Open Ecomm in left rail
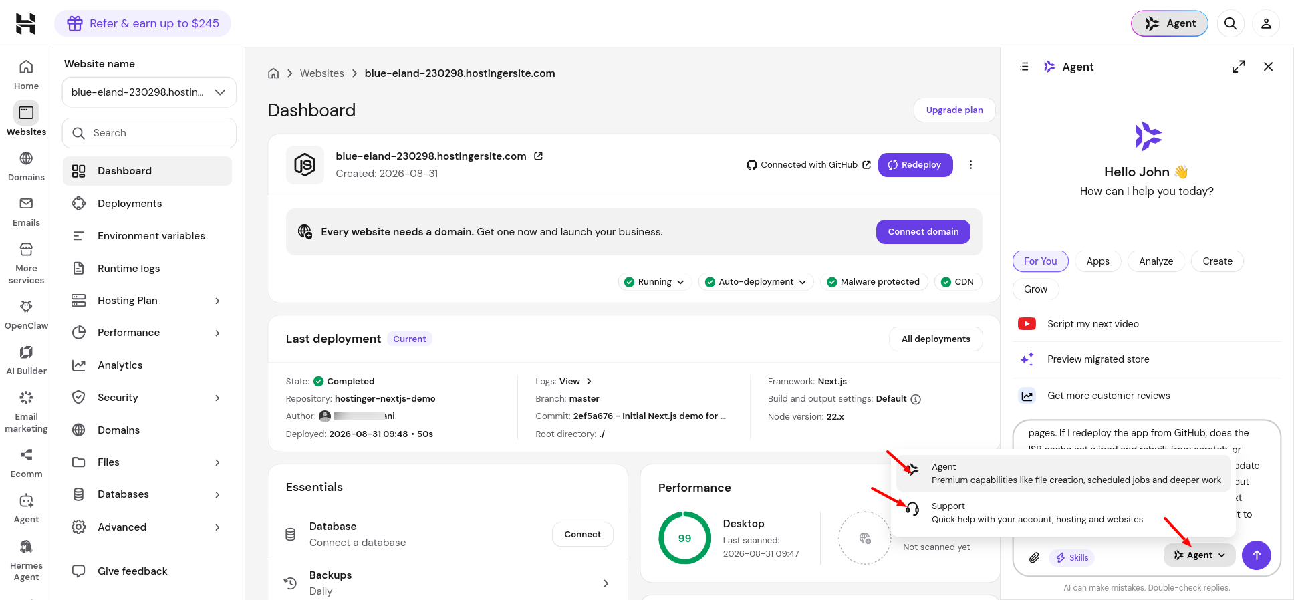Viewport: 1294px width, 600px height. pyautogui.click(x=26, y=463)
